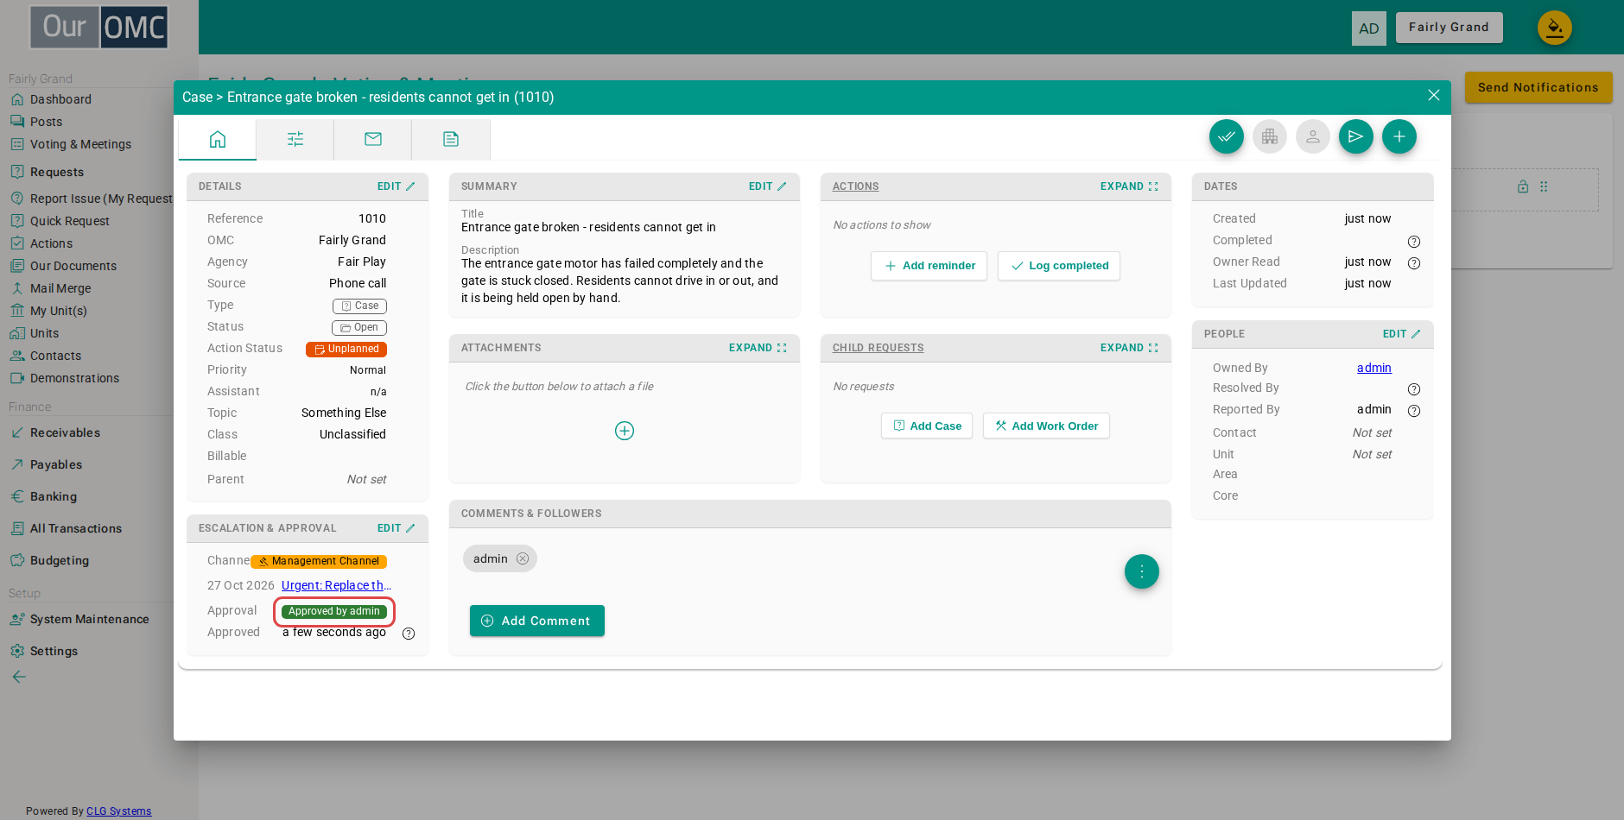Image resolution: width=1624 pixels, height=820 pixels.
Task: Click Add Comment button
Action: [537, 621]
